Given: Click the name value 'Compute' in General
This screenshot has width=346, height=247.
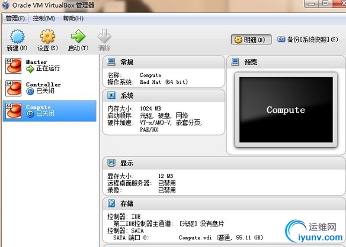Looking at the screenshot, I should (150, 75).
